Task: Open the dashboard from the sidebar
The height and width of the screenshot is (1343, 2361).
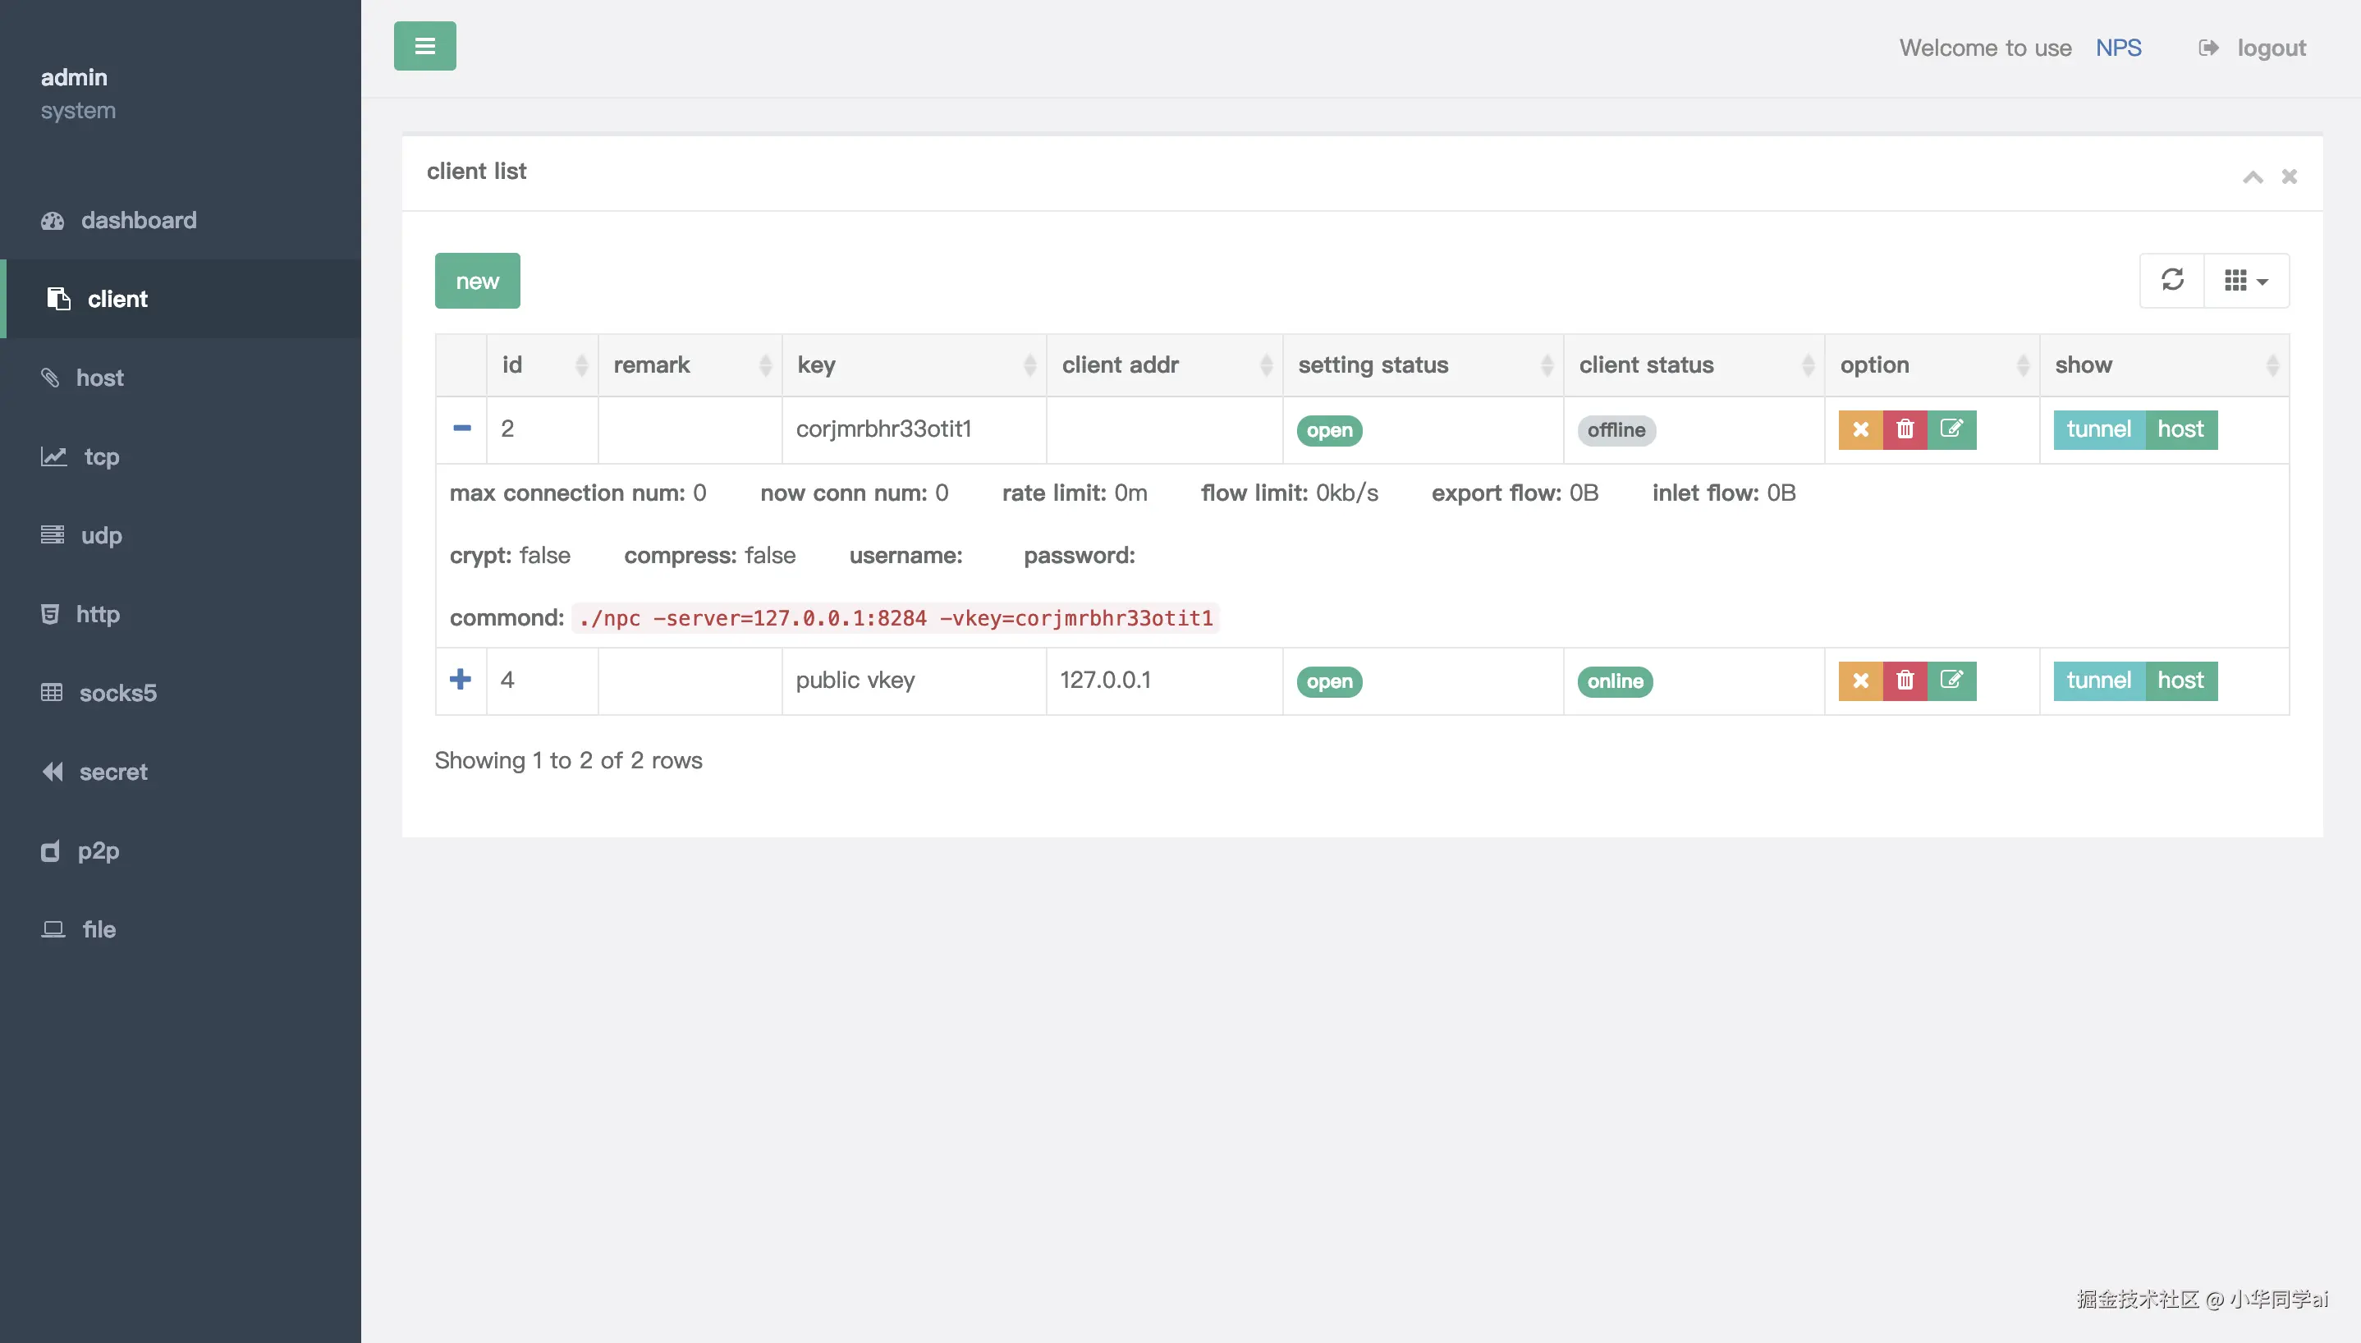Action: click(139, 221)
